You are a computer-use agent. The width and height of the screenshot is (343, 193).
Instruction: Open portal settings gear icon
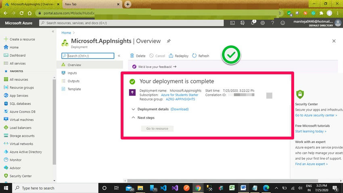[262, 23]
